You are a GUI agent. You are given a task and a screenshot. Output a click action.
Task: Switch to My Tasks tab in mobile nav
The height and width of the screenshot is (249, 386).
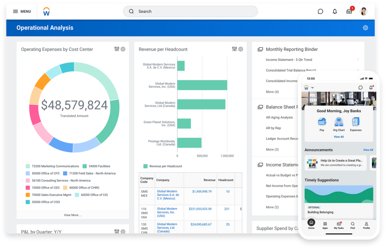[x=339, y=225]
